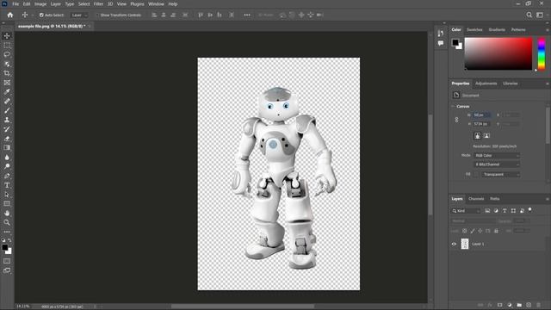Toggle Show Transform Controls checkbox
551x310 pixels.
pos(98,15)
